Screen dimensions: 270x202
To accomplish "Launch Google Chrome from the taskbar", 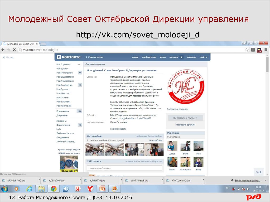I will [x=54, y=189].
